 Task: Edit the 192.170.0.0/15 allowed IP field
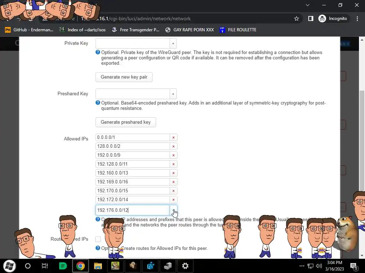point(133,191)
